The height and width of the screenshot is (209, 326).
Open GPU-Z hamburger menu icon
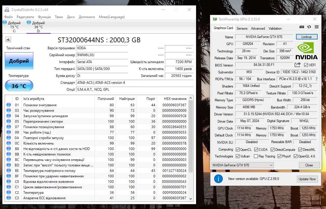click(316, 27)
